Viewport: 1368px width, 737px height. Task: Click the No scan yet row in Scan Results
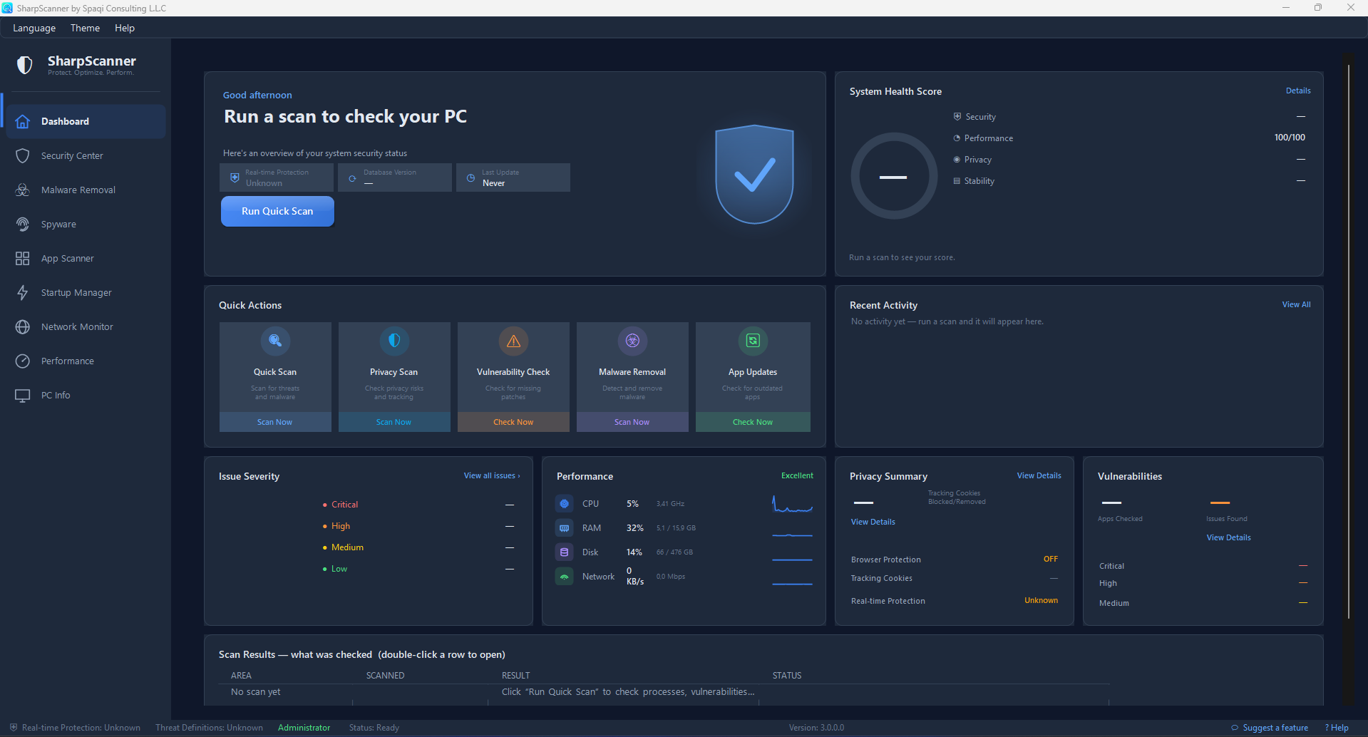[664, 692]
